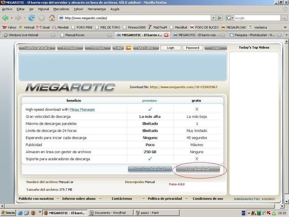
Task: Click the green Go arrow button
Action: tap(219, 18)
